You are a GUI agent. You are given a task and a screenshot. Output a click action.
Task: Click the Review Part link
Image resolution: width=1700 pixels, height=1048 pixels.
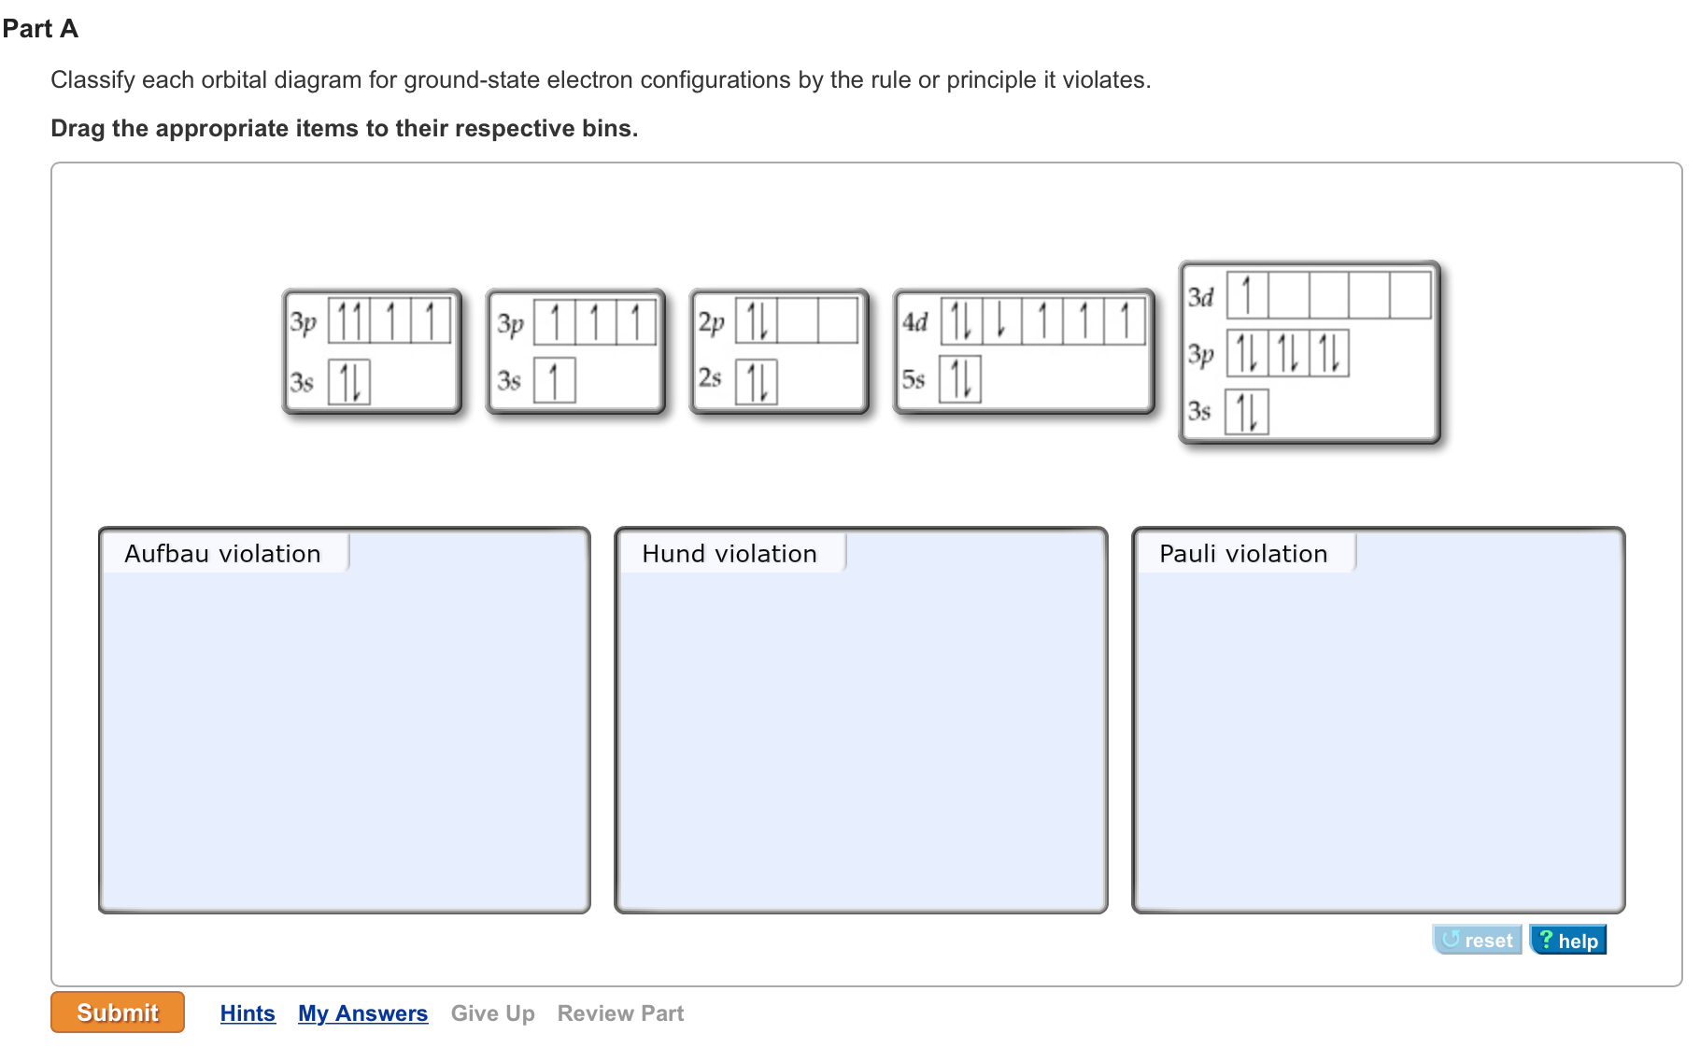coord(620,1013)
